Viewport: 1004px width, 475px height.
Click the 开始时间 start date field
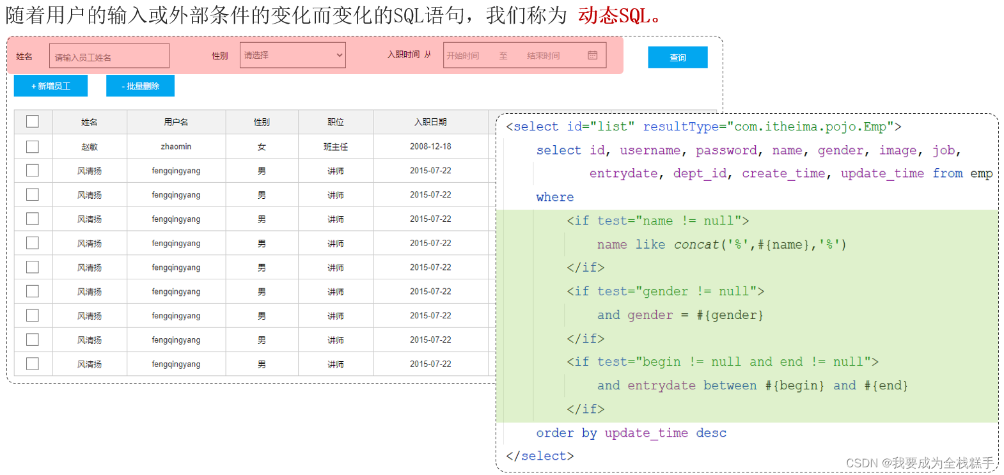point(463,56)
